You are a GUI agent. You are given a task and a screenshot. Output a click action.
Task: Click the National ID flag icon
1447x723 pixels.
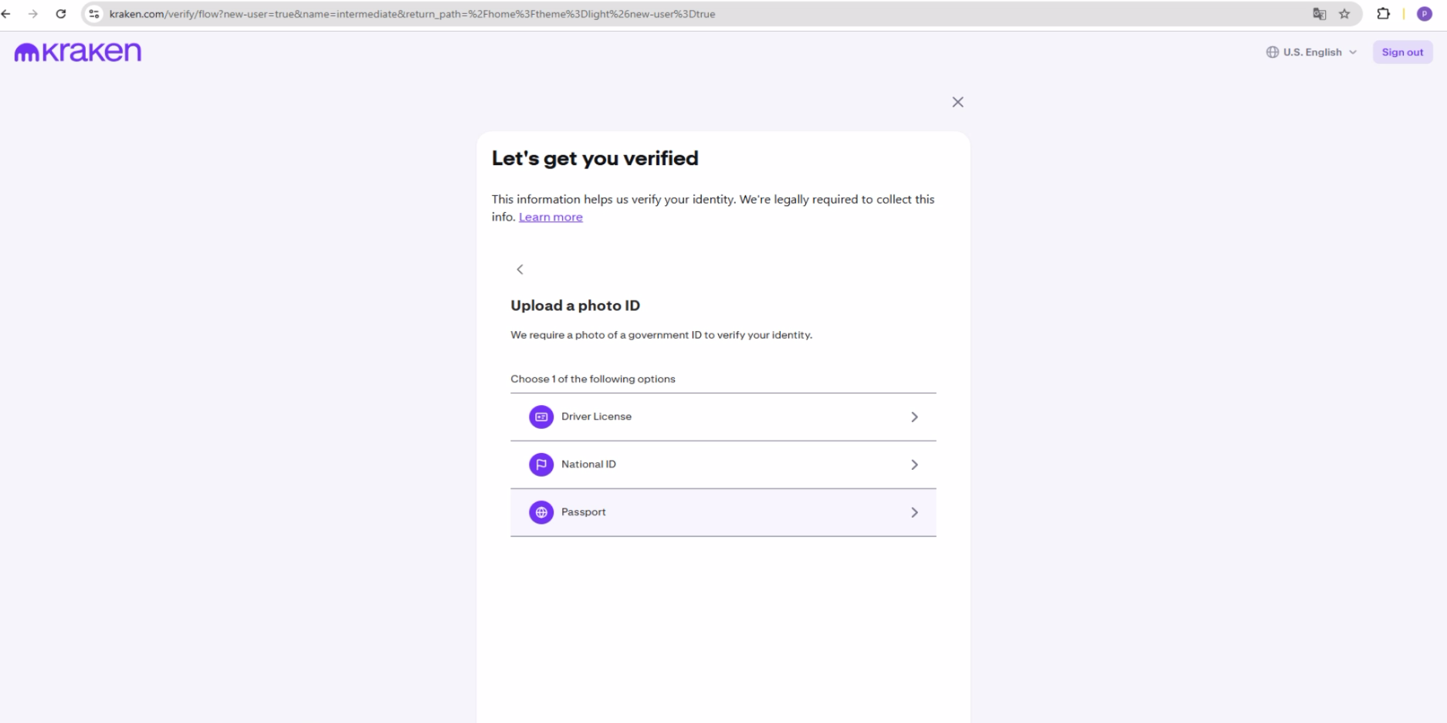point(541,465)
